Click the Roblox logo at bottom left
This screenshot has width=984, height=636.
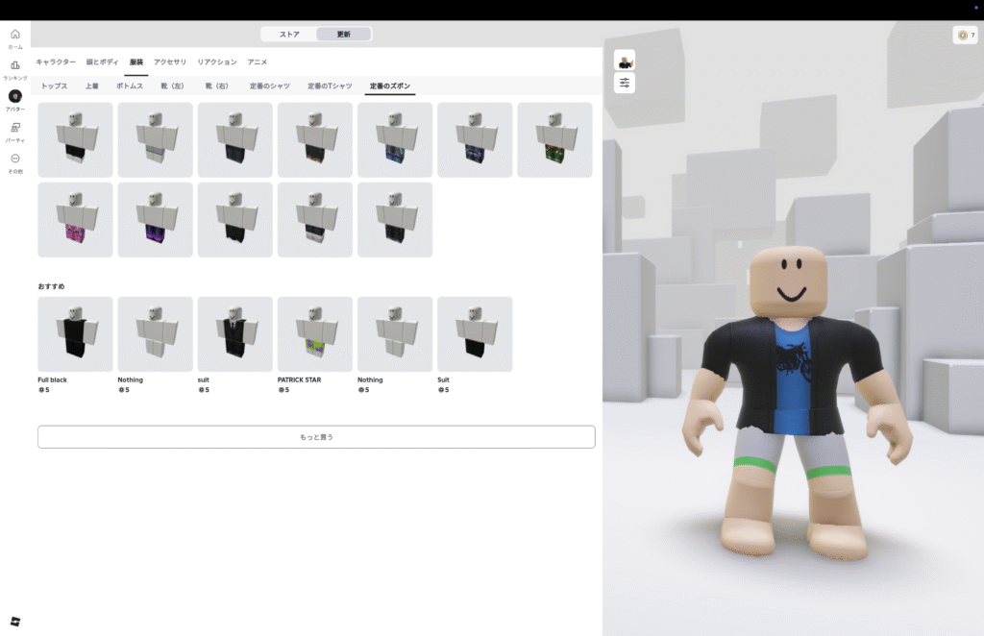click(x=14, y=621)
